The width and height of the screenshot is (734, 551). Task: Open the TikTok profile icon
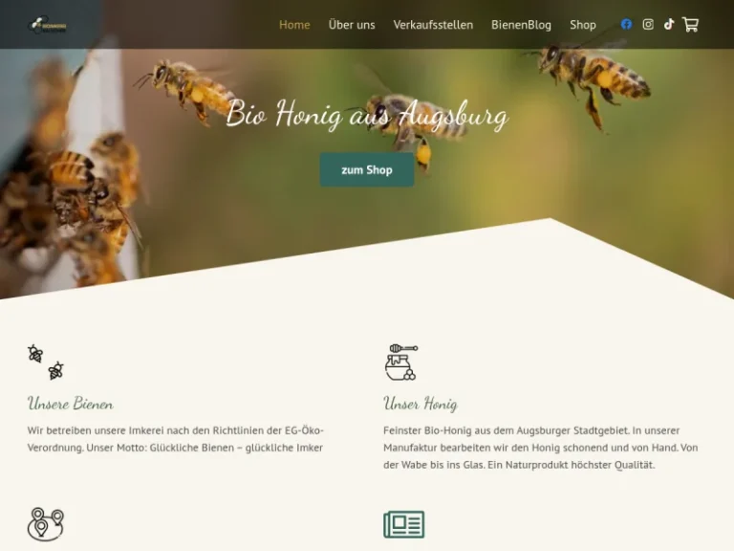coord(669,24)
